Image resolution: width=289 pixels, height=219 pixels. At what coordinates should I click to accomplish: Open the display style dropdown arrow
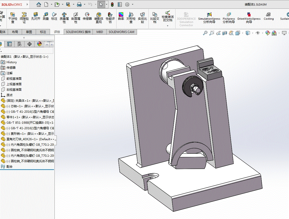(x=252, y=33)
